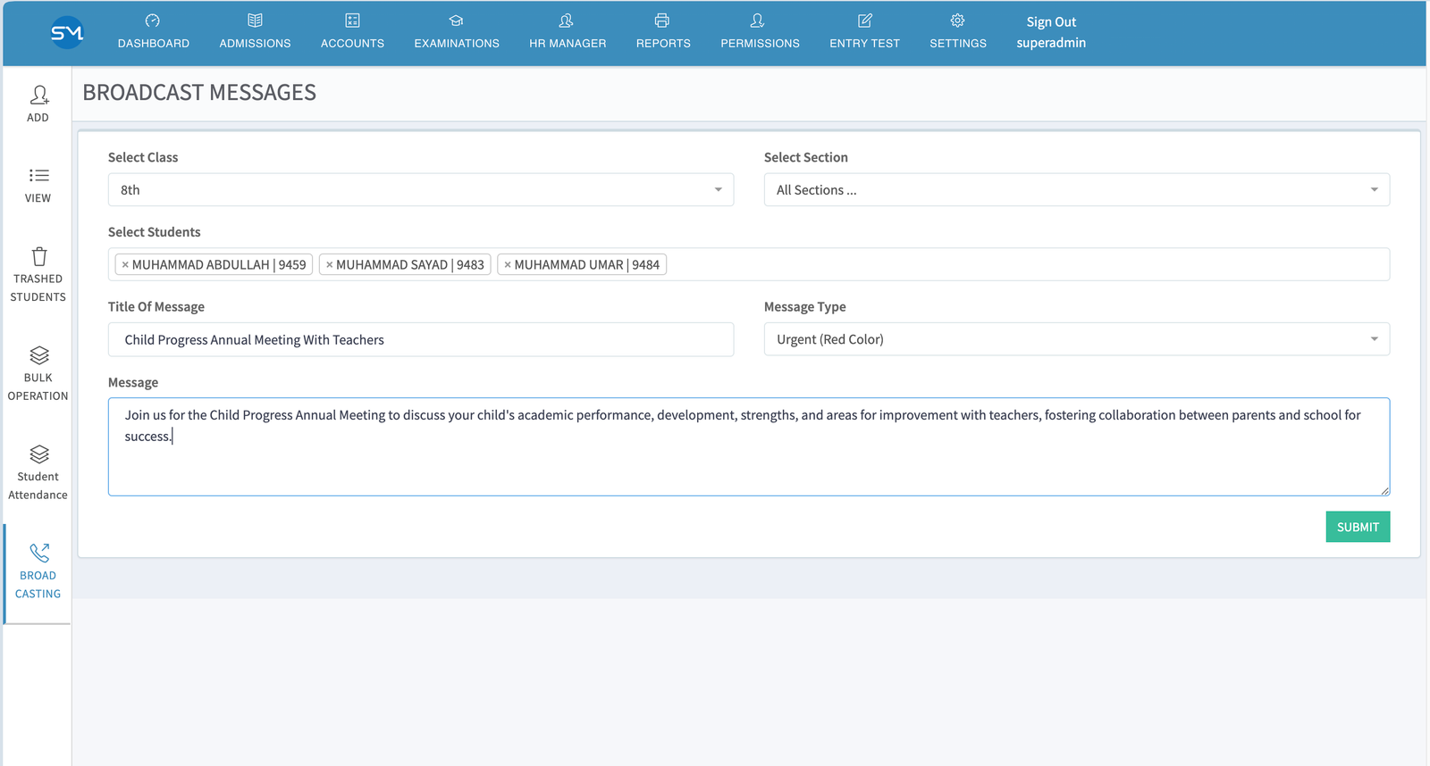Expand the Select Section dropdown
Viewport: 1430px width, 766px height.
click(x=1077, y=189)
